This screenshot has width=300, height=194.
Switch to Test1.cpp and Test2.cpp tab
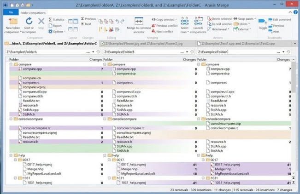coord(244,44)
